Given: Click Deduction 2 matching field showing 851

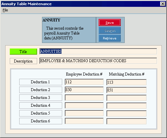Looking at the screenshot, I should pos(126,90).
